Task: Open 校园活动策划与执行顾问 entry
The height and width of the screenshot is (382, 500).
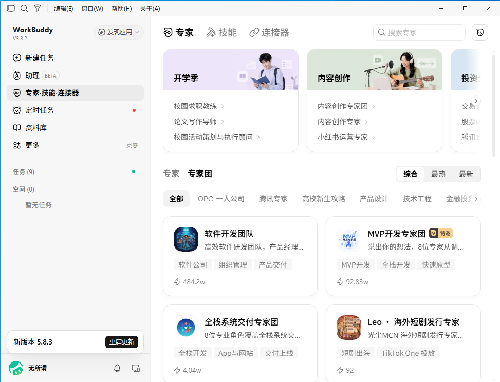Action: point(217,137)
